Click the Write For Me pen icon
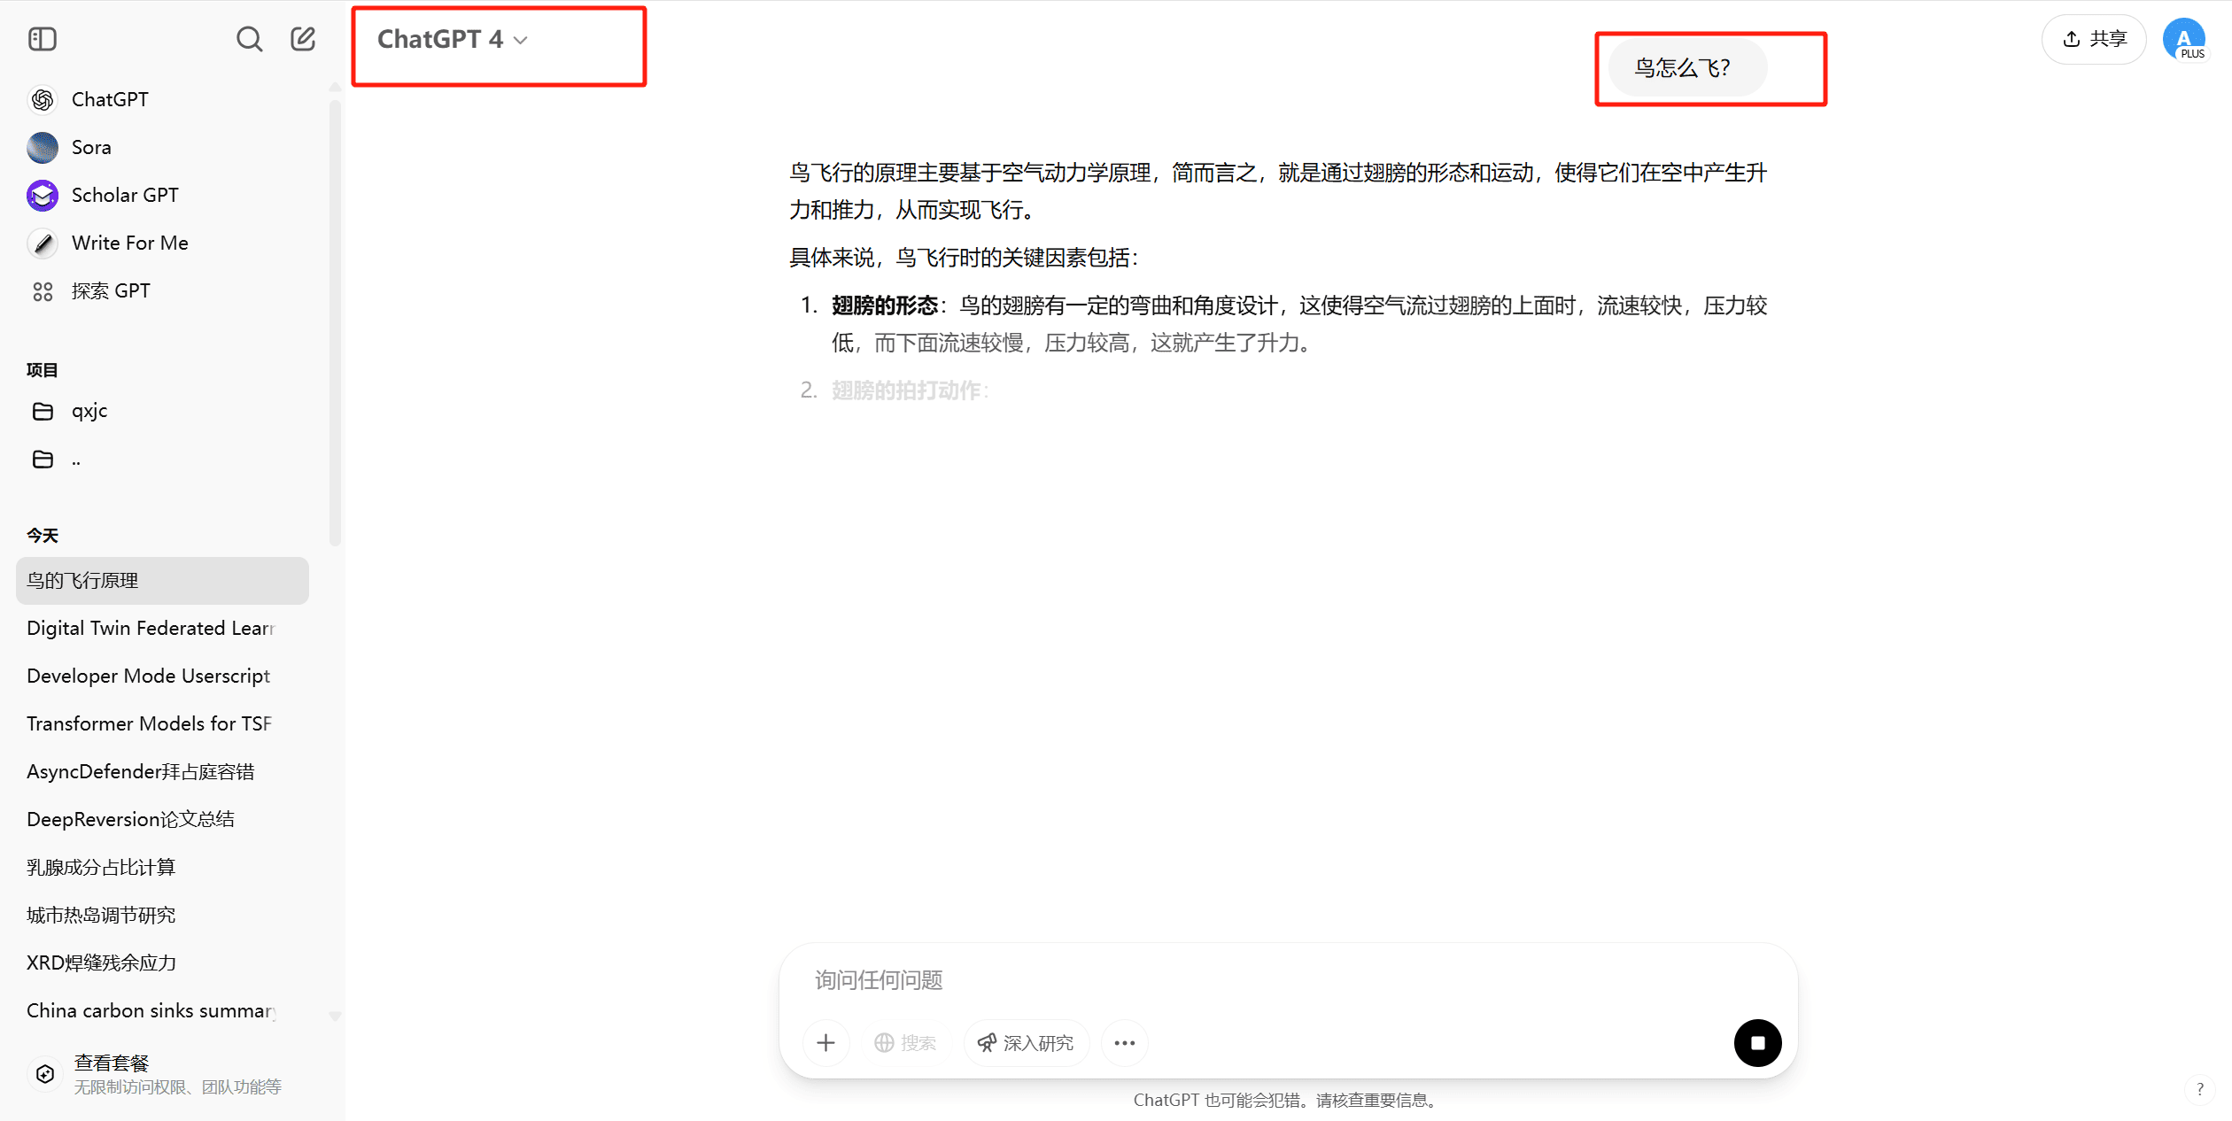The height and width of the screenshot is (1121, 2232). point(43,244)
